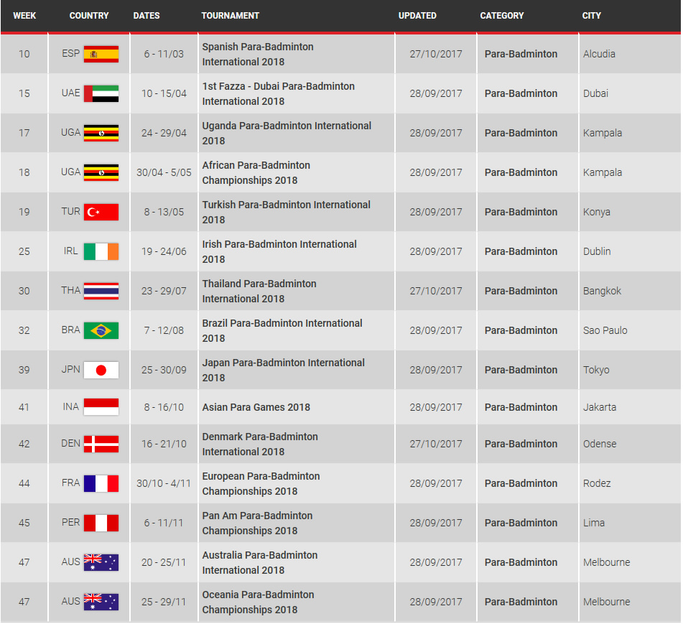The image size is (683, 624).
Task: Open the Asian Para Games 2018 link
Action: pos(256,407)
